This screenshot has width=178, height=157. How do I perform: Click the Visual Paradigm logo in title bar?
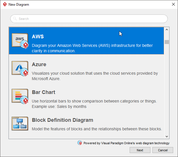[x=5, y=5]
